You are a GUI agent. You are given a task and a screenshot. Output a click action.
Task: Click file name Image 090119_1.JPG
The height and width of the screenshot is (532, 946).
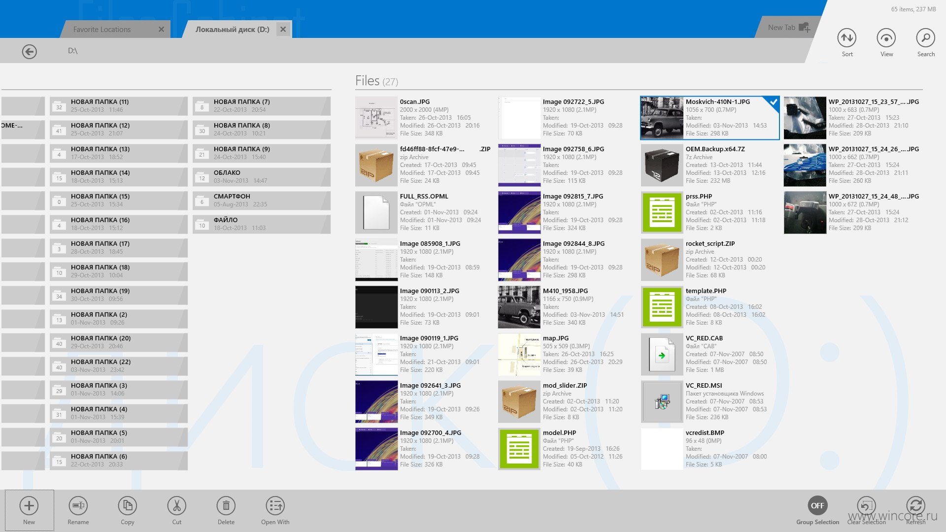(x=429, y=338)
